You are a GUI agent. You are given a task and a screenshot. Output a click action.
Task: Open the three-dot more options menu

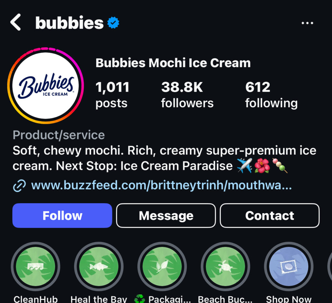(307, 23)
